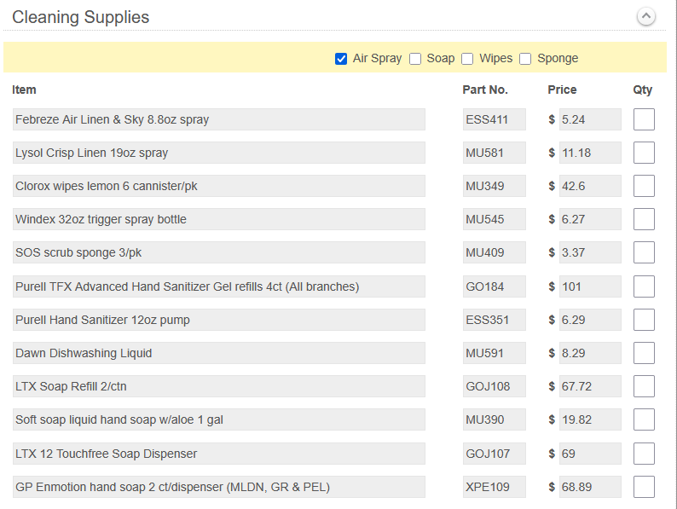
Task: Click quantity box for GP Enmotion hand soap
Action: pyautogui.click(x=644, y=487)
